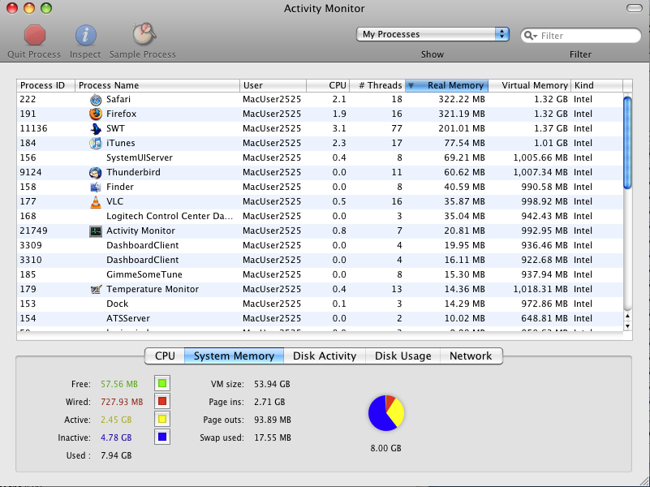
Task: Switch to the Disk Usage tab
Action: [x=403, y=356]
